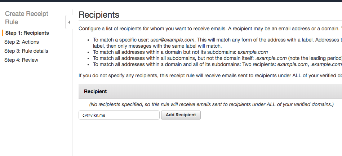Click the italic user@example.com example address

point(172,40)
